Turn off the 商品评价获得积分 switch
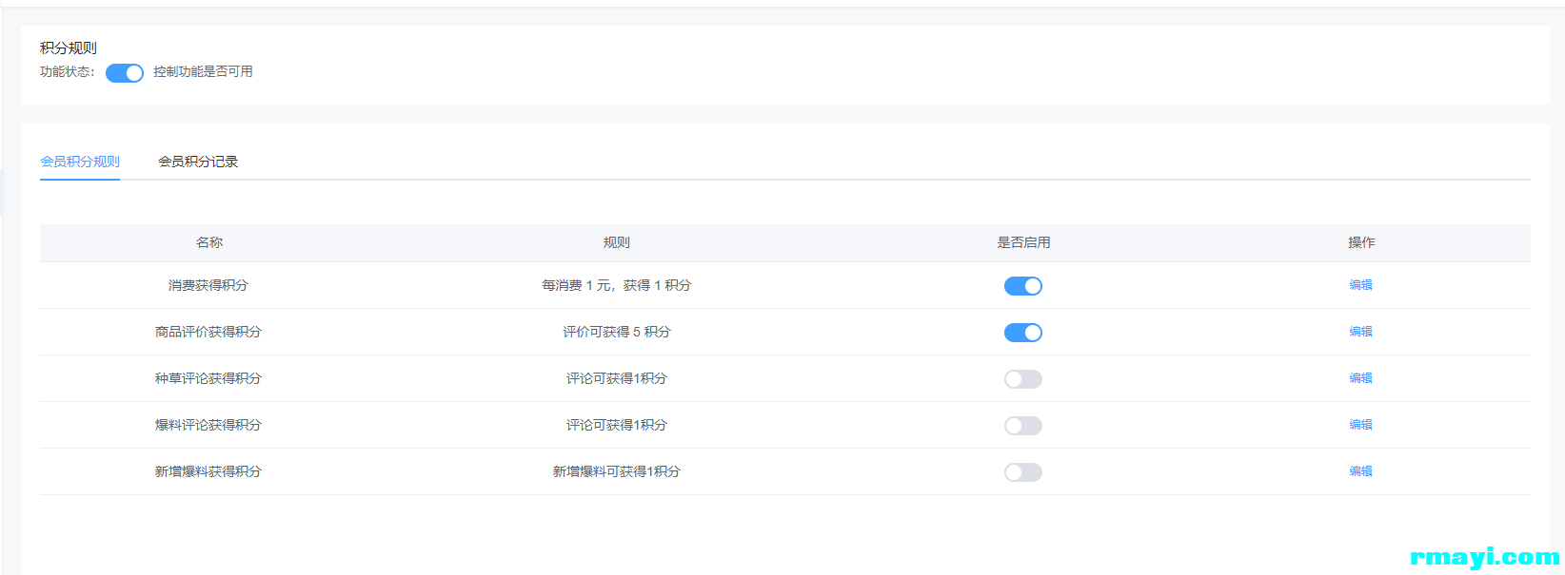The width and height of the screenshot is (1565, 575). pyautogui.click(x=1022, y=333)
